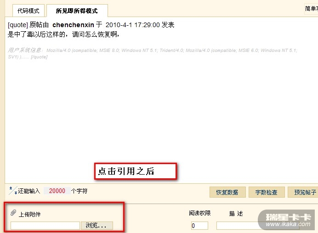This screenshot has width=318, height=233.
Task: Focus the attachment file path field
Action: (x=45, y=226)
